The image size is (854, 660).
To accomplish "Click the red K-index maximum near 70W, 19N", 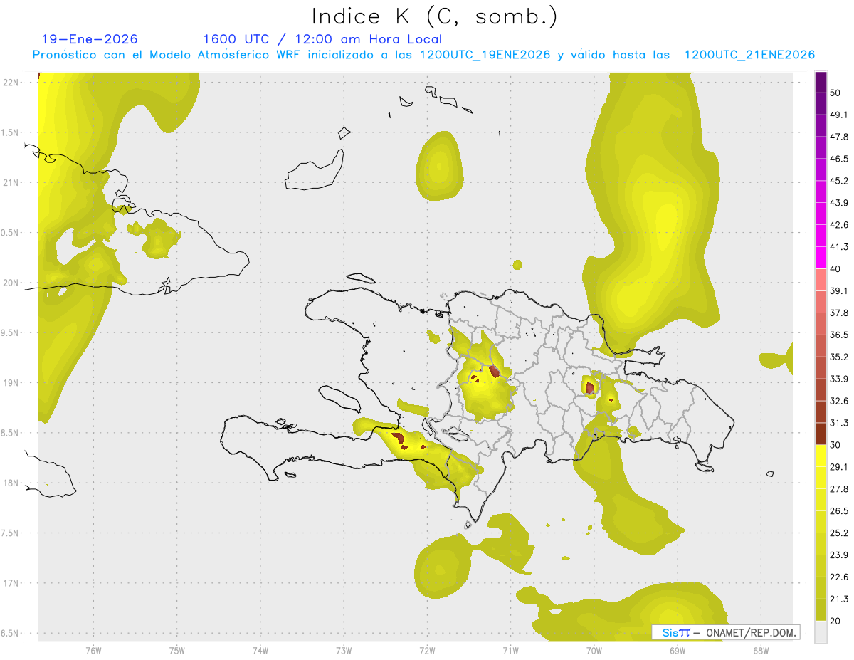I will pos(590,387).
